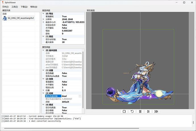Click the 名称 column header in model list
The image size is (196, 131).
point(5,14)
